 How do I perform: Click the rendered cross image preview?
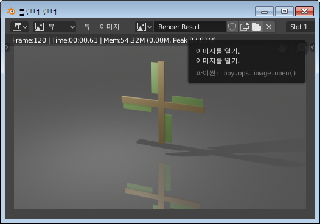pos(160,127)
